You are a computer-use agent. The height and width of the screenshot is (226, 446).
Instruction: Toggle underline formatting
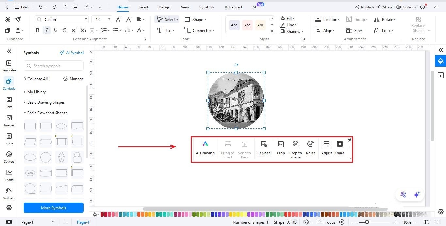(x=56, y=30)
